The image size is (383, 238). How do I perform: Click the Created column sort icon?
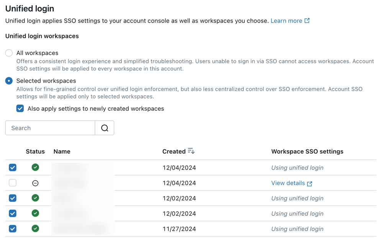(x=191, y=152)
